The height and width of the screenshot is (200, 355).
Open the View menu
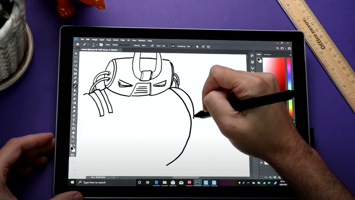[x=134, y=41]
